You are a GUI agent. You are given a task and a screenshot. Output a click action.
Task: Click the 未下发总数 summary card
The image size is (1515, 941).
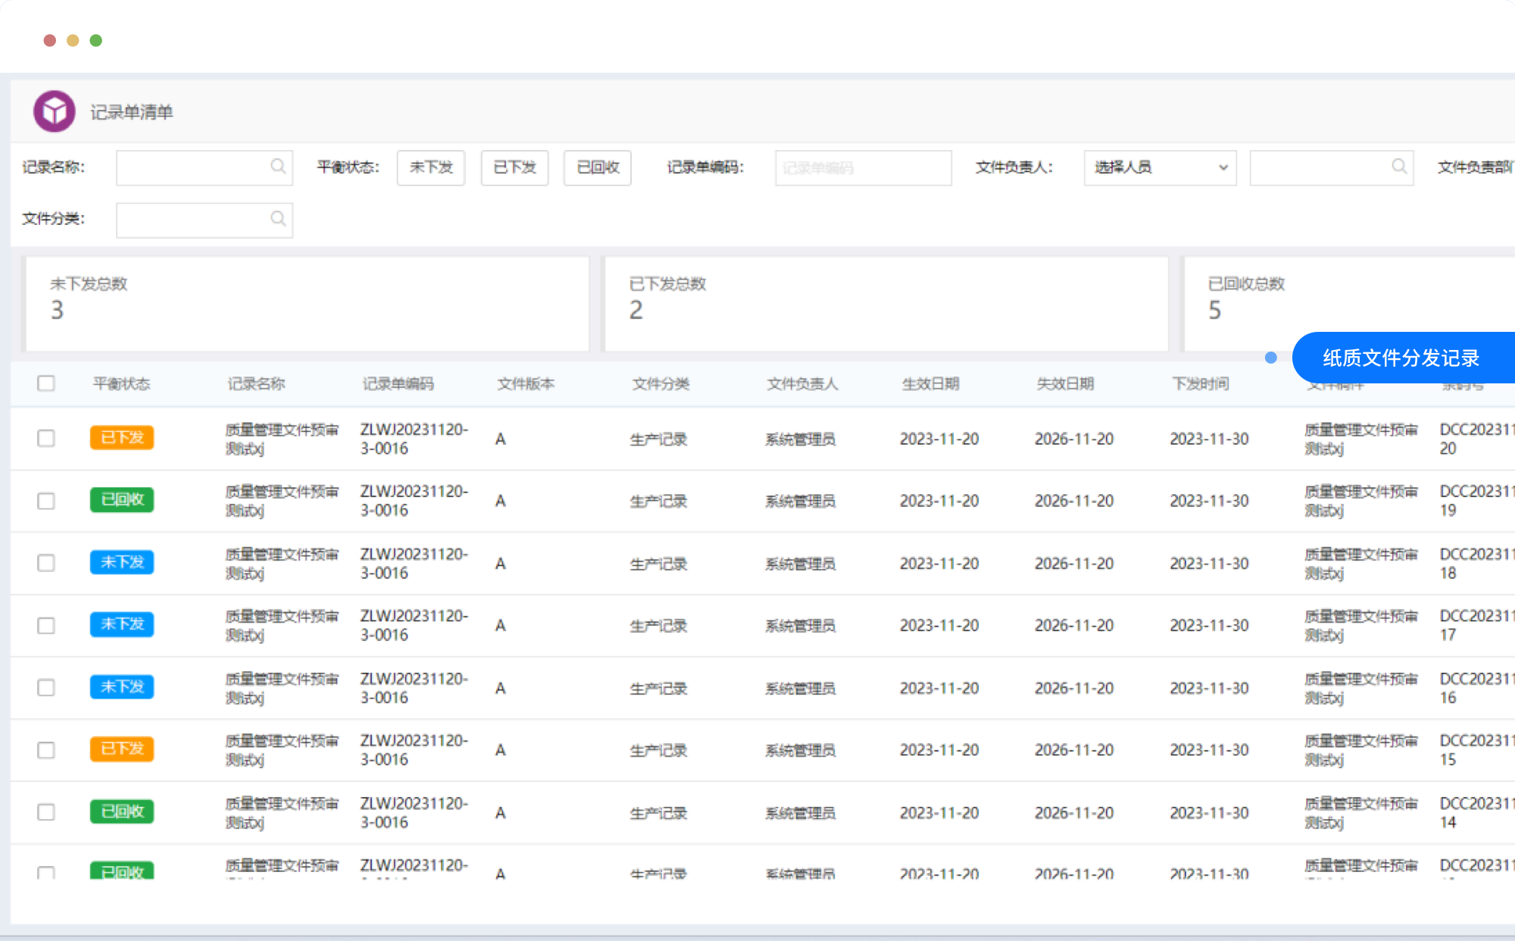(x=307, y=303)
